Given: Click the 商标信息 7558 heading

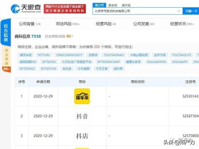Looking at the screenshot, I should point(28,36).
